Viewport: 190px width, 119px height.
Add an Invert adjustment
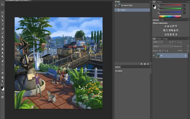(165, 35)
